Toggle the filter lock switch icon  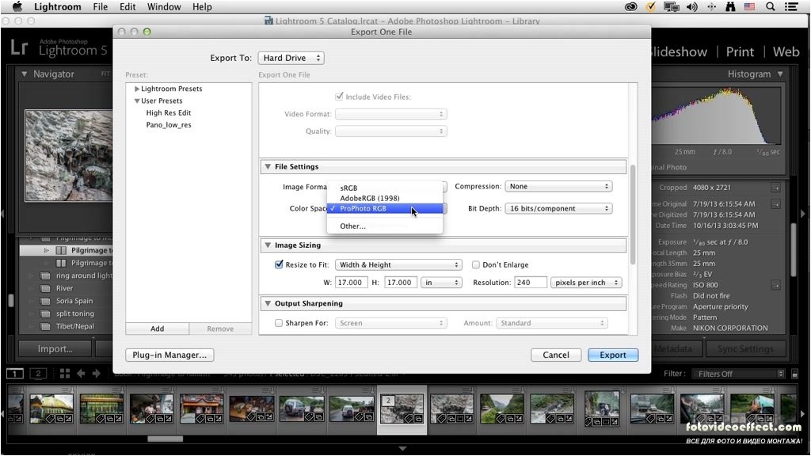pos(795,374)
